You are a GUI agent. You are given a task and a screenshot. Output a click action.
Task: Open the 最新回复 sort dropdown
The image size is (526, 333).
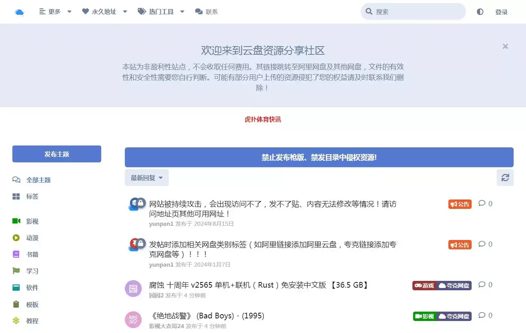pos(147,178)
